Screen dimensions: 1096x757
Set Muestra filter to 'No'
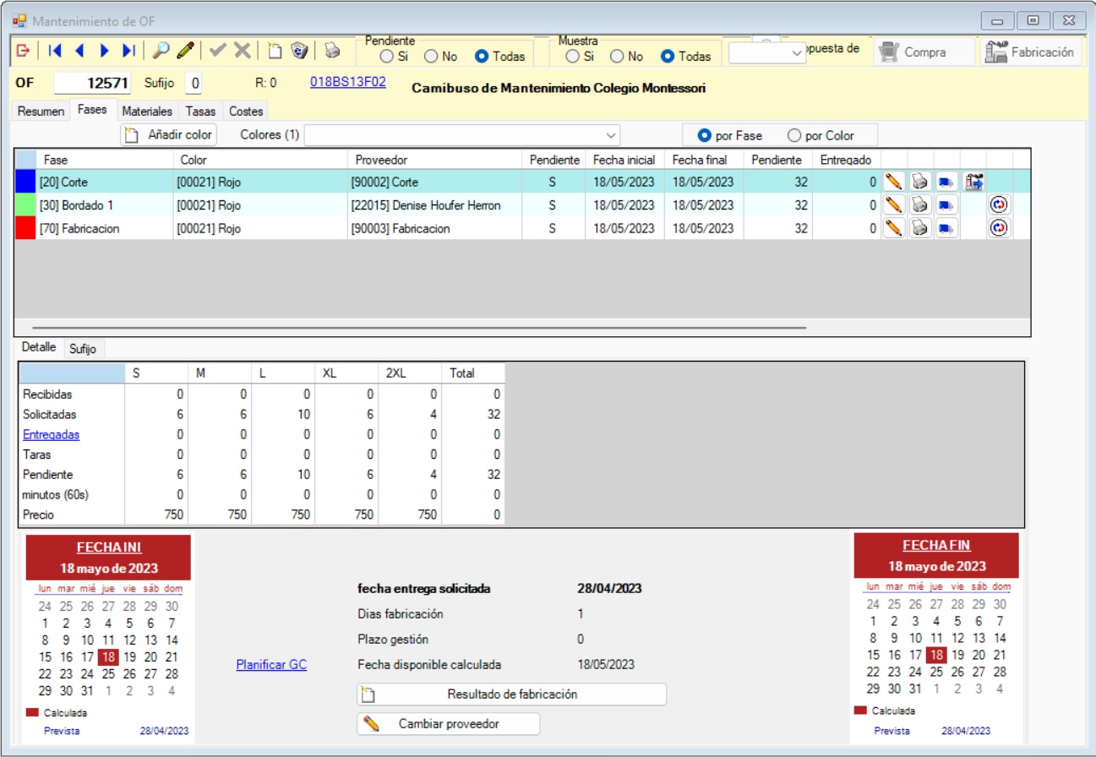[617, 57]
